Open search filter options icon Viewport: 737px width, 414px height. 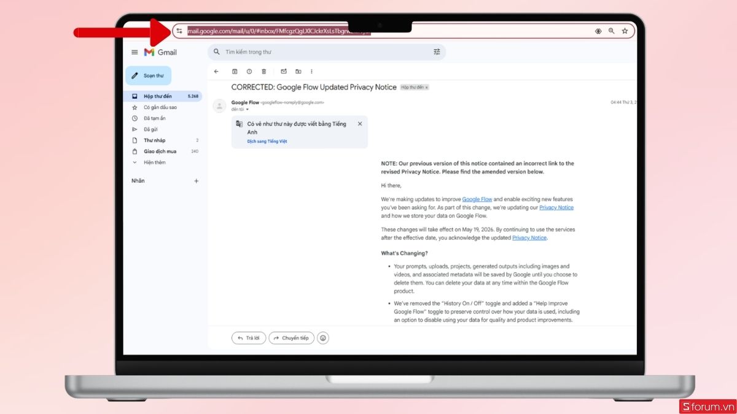pos(437,52)
